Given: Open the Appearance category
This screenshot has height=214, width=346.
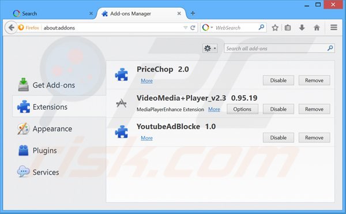Looking at the screenshot, I should pyautogui.click(x=59, y=129).
